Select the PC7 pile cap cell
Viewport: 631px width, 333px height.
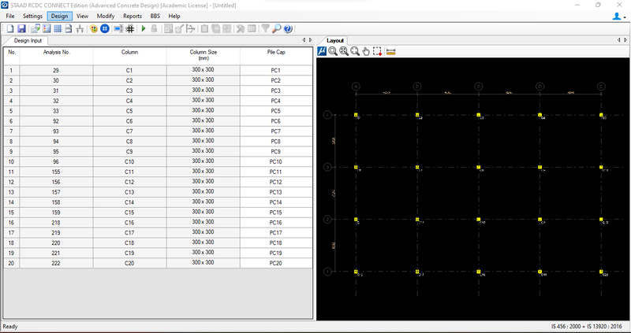click(x=276, y=131)
